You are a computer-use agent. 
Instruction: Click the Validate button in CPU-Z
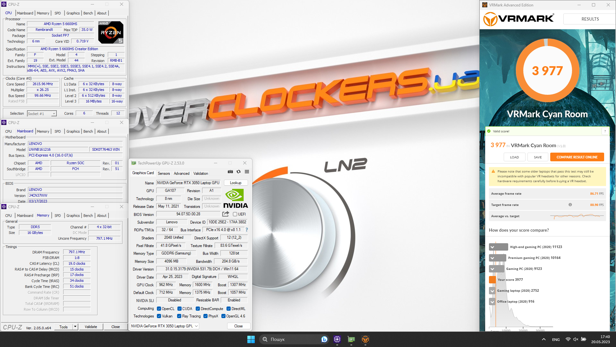[x=91, y=327]
